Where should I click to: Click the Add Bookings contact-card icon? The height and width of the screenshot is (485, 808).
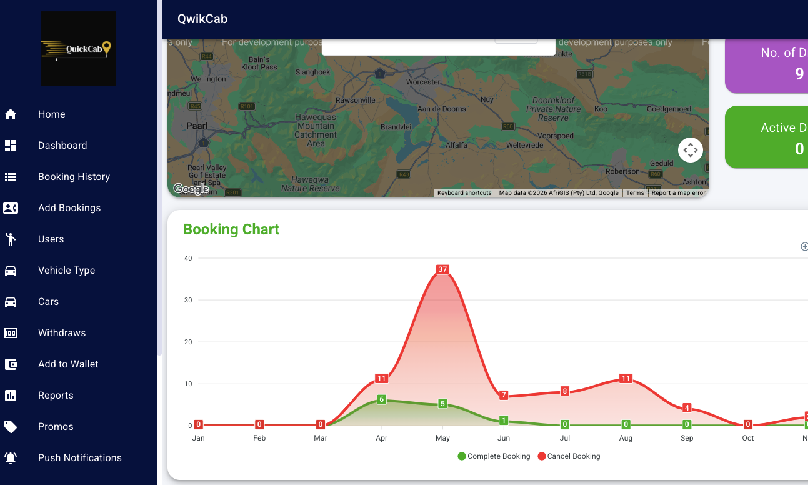[11, 208]
